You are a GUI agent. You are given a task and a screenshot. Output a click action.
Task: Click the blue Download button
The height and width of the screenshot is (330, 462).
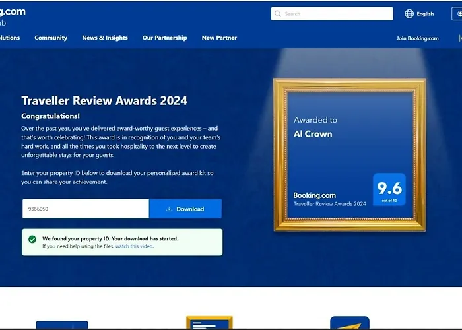pos(185,209)
